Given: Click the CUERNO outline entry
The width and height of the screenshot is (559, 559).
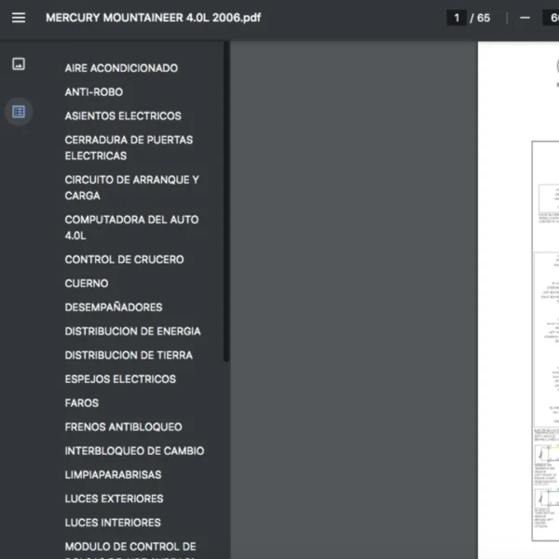Looking at the screenshot, I should coord(86,284).
